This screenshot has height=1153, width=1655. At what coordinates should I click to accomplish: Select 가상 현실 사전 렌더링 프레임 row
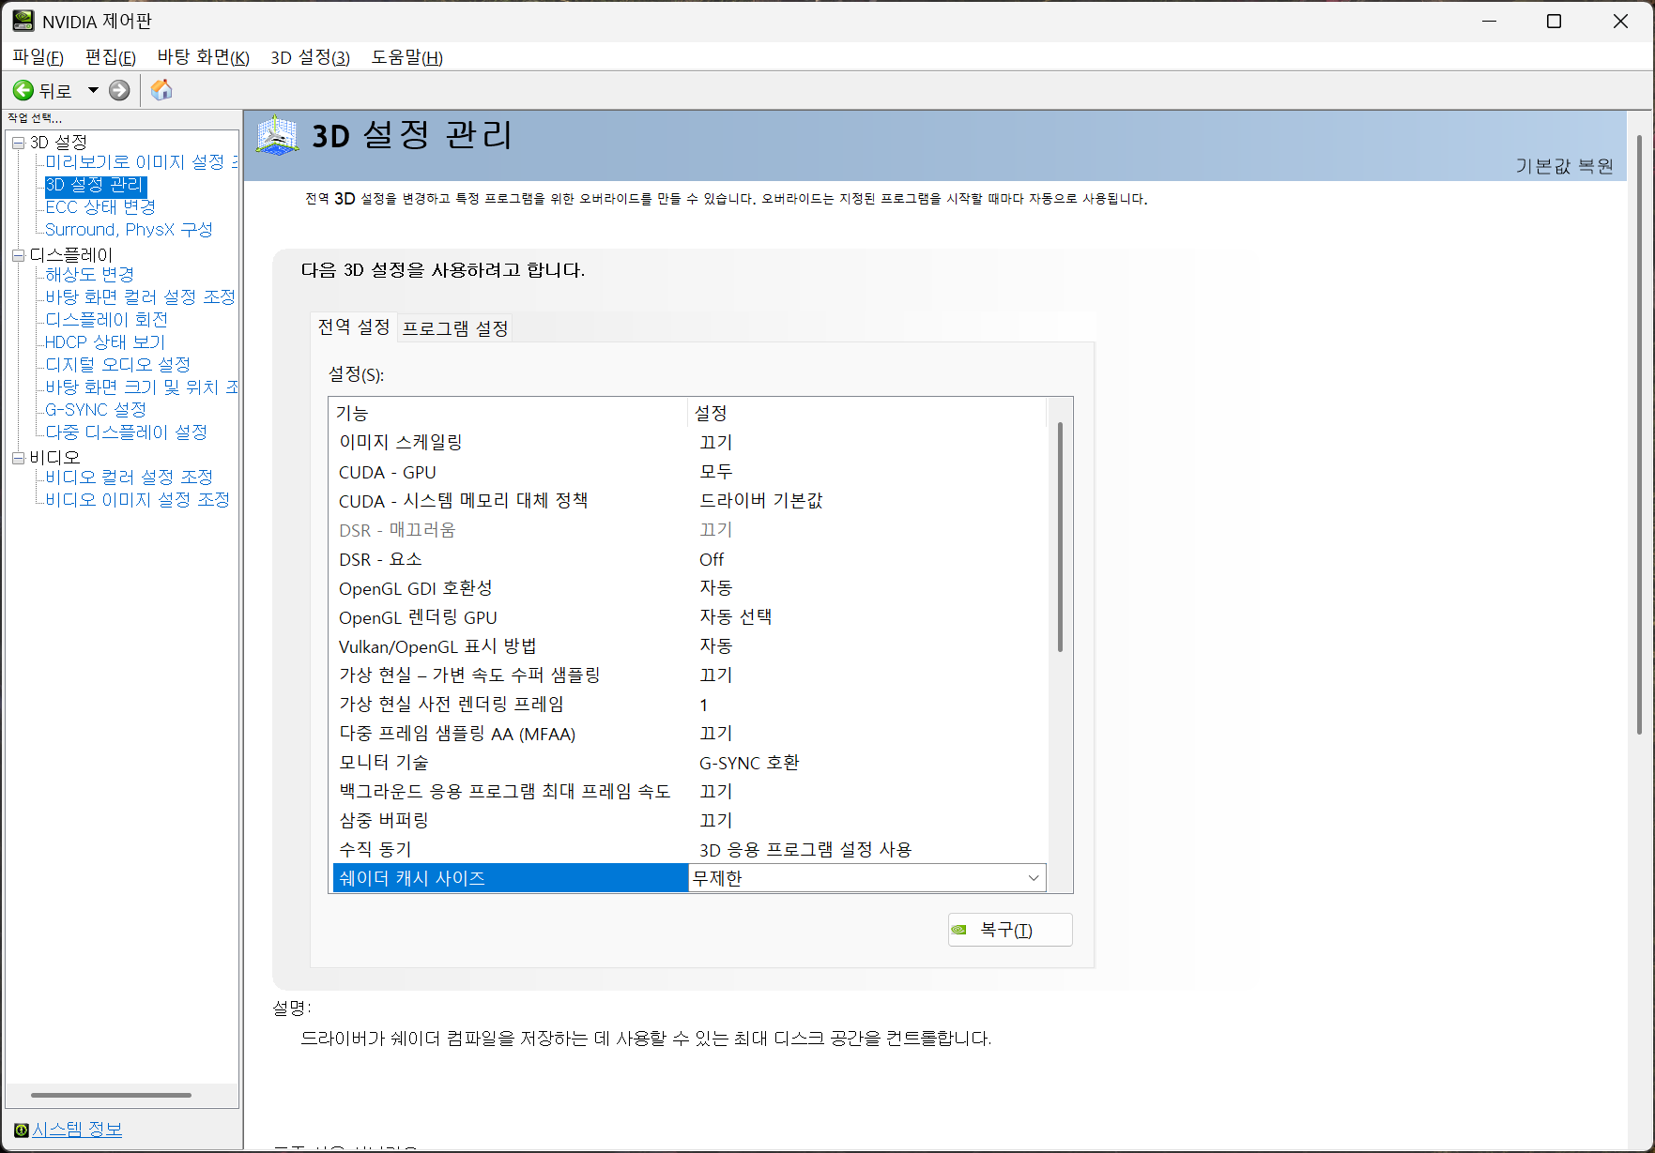[x=689, y=705]
